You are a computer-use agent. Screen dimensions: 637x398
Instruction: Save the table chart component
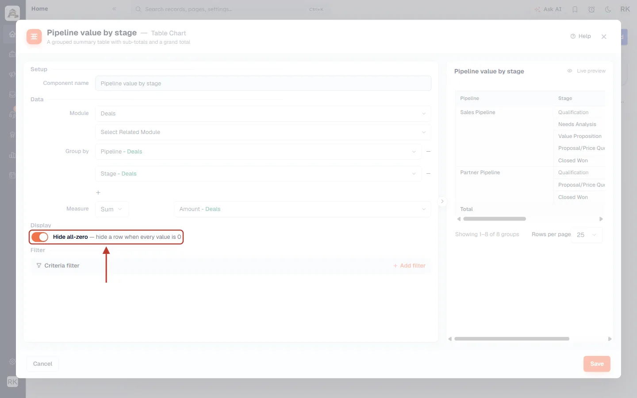[597, 364]
